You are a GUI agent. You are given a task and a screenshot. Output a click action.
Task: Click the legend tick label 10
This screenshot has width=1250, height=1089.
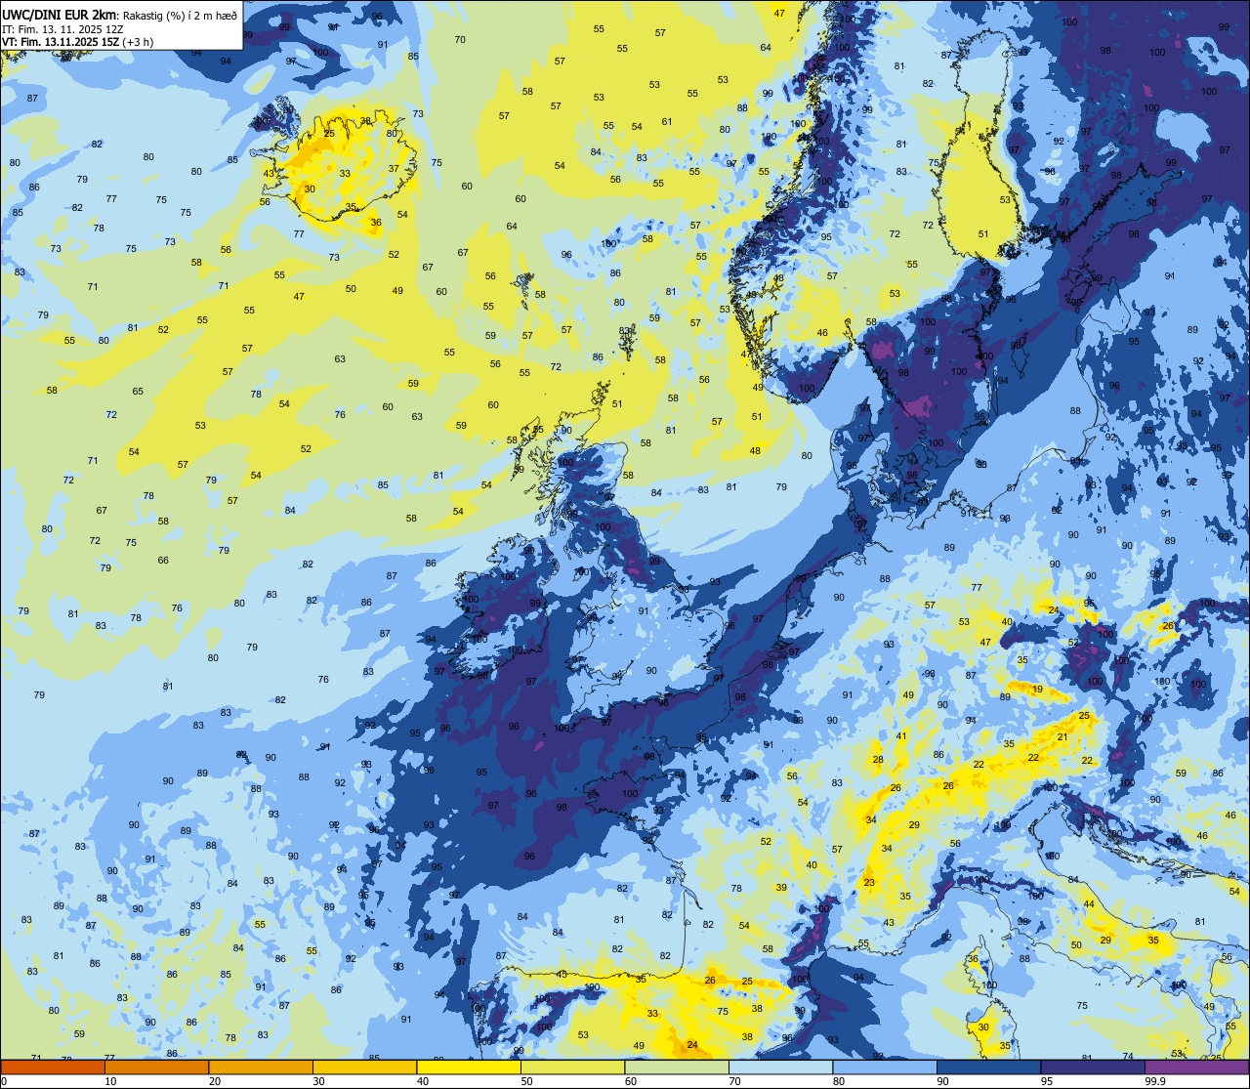pos(110,1081)
